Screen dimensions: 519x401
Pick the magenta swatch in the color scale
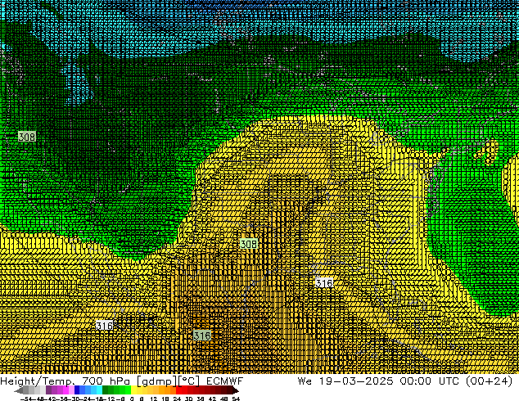click(65, 390)
